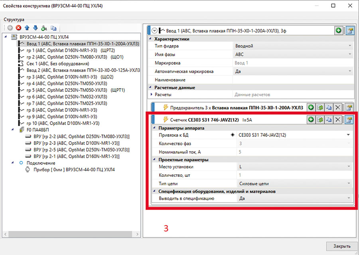Image resolution: width=359 pixels, height=255 pixels.
Task: Toggle properties icon on Предохранитель row
Action: 349,107
